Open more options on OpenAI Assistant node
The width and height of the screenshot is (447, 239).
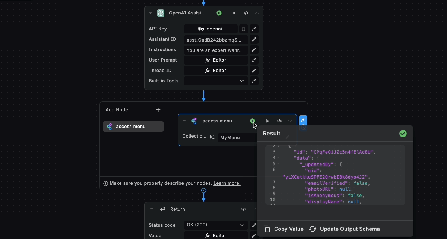[x=257, y=13]
